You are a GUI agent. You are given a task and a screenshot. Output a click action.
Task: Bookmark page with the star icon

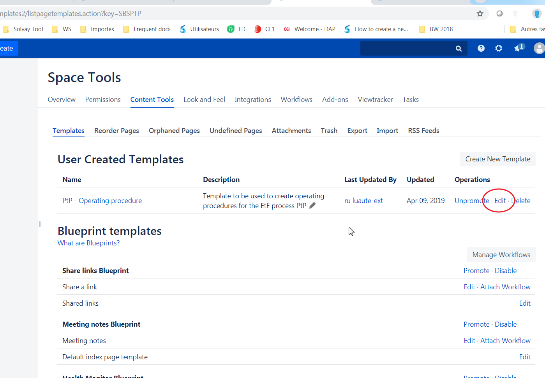point(480,14)
